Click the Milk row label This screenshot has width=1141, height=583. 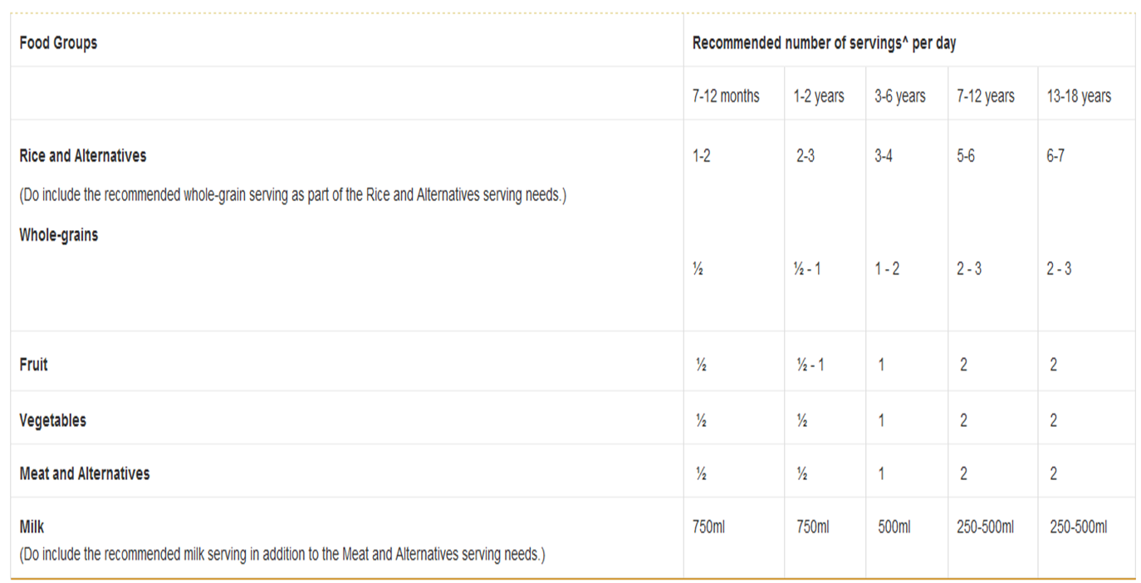(32, 527)
